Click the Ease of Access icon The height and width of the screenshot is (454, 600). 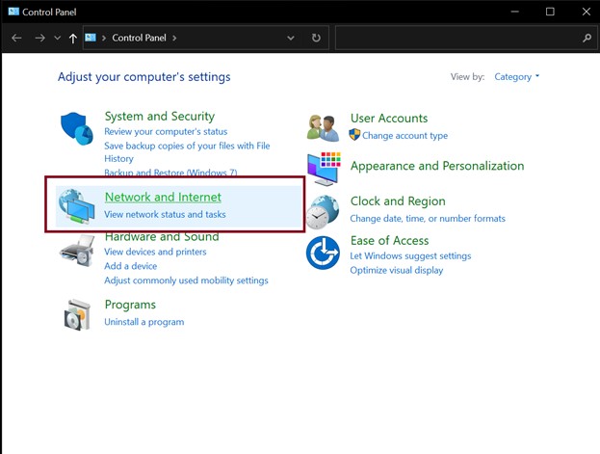point(323,253)
